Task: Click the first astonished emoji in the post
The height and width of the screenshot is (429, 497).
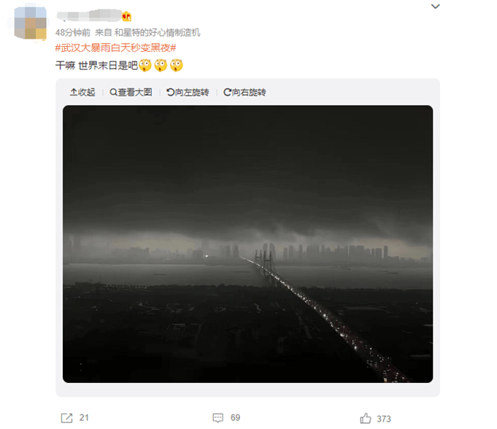Action: [145, 65]
